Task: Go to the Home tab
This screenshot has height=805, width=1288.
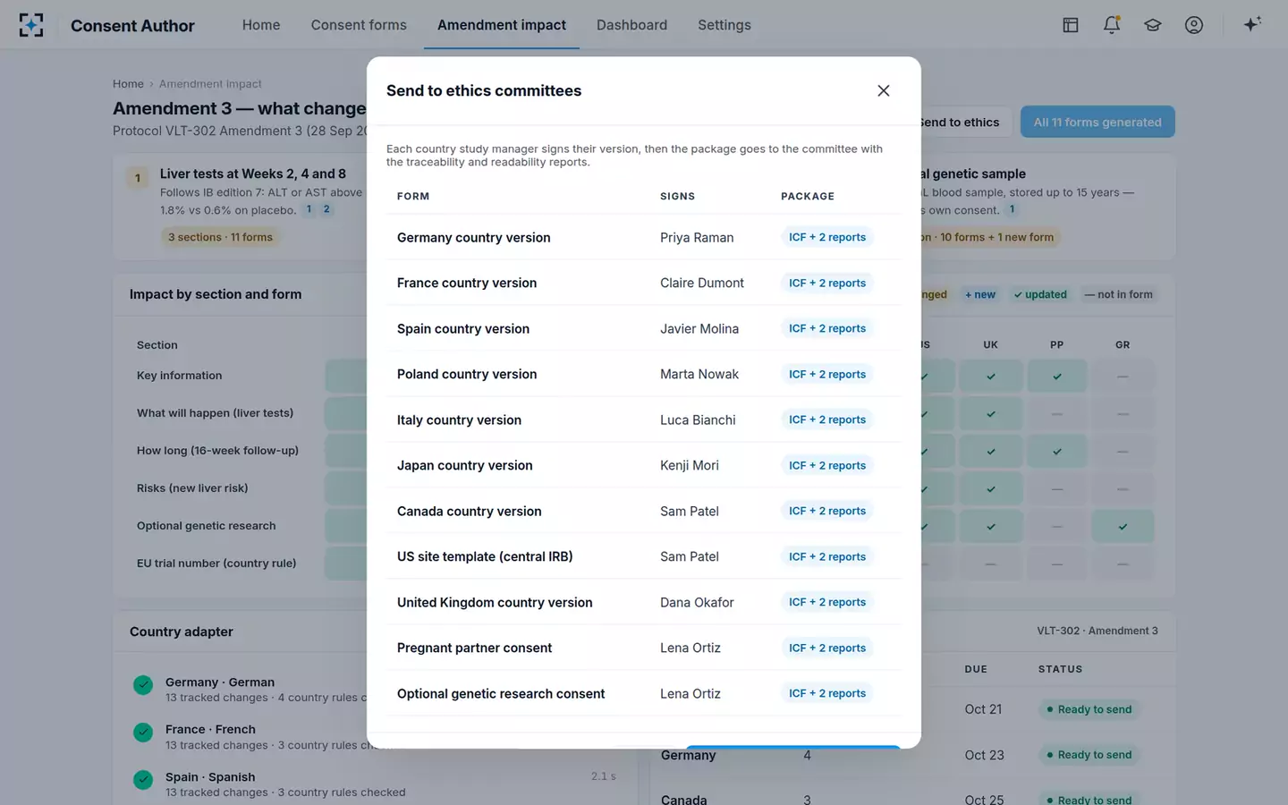Action: click(261, 25)
